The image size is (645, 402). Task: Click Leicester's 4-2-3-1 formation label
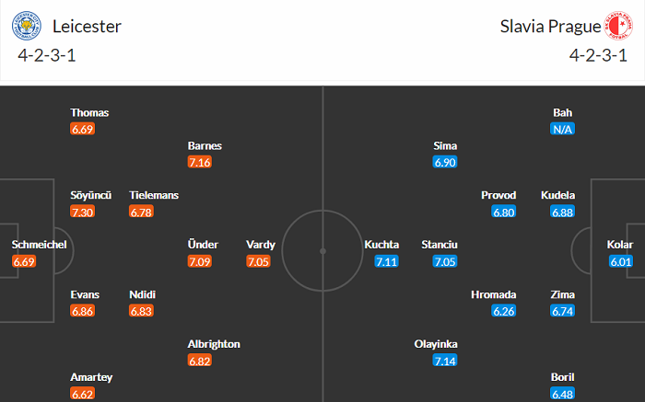pyautogui.click(x=46, y=56)
